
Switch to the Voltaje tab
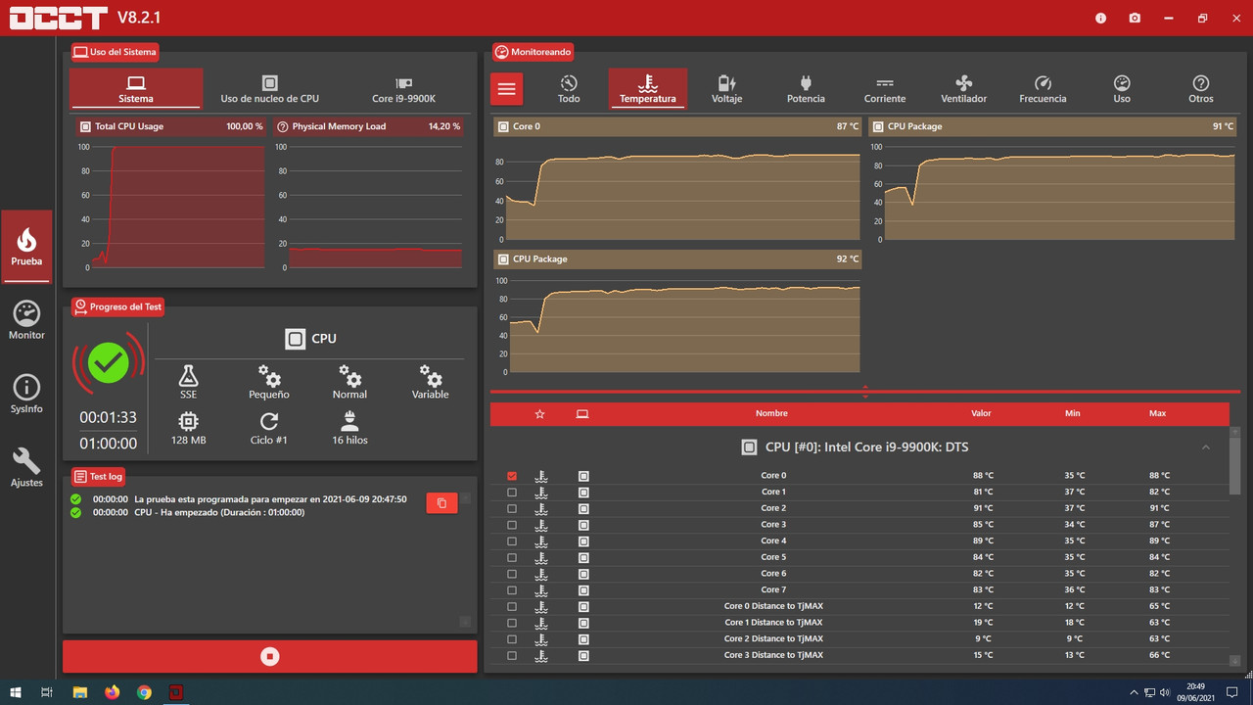tap(726, 88)
